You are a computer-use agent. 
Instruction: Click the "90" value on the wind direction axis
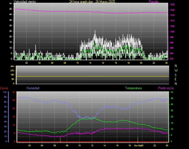coord(13,79)
